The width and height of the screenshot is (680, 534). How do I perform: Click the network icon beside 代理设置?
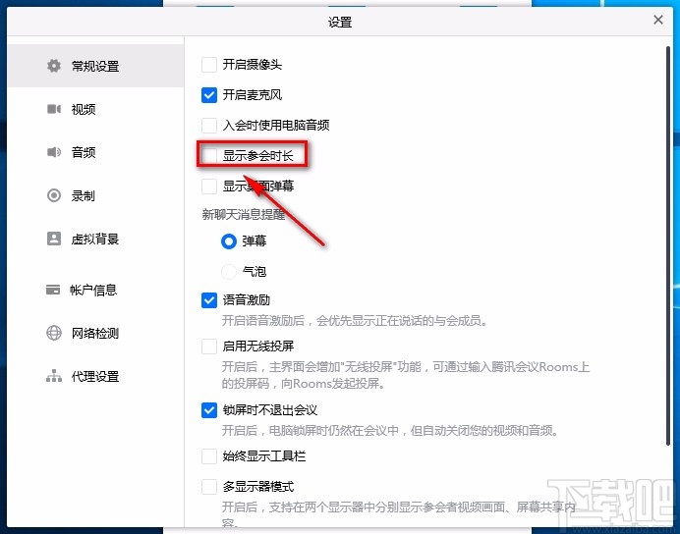[x=54, y=376]
